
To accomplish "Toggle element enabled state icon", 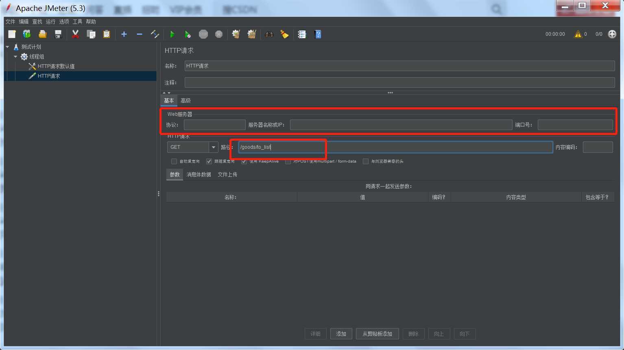I will (x=155, y=34).
